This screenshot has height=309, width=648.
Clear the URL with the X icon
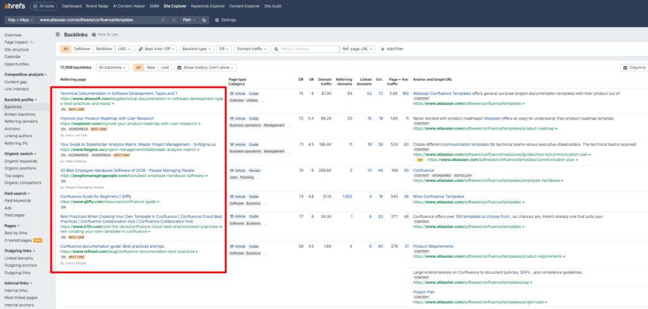(x=173, y=20)
